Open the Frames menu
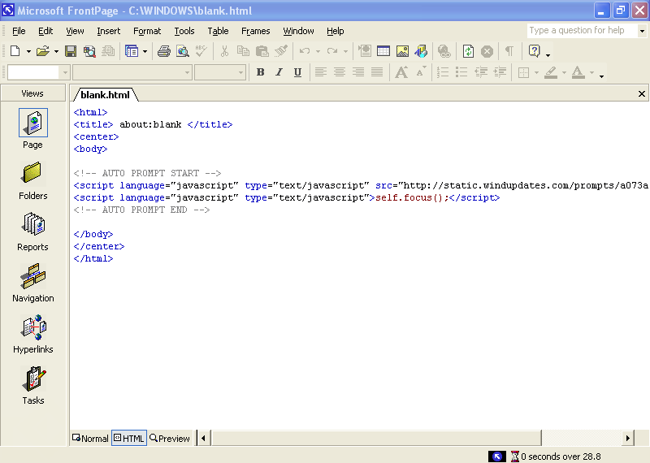Screen dimensions: 650x463 (x=255, y=31)
